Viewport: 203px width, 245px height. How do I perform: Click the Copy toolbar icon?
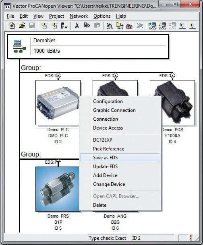pos(87,26)
